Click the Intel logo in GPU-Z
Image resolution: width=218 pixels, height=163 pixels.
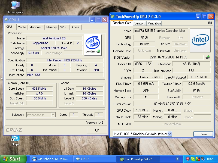click(200, 40)
